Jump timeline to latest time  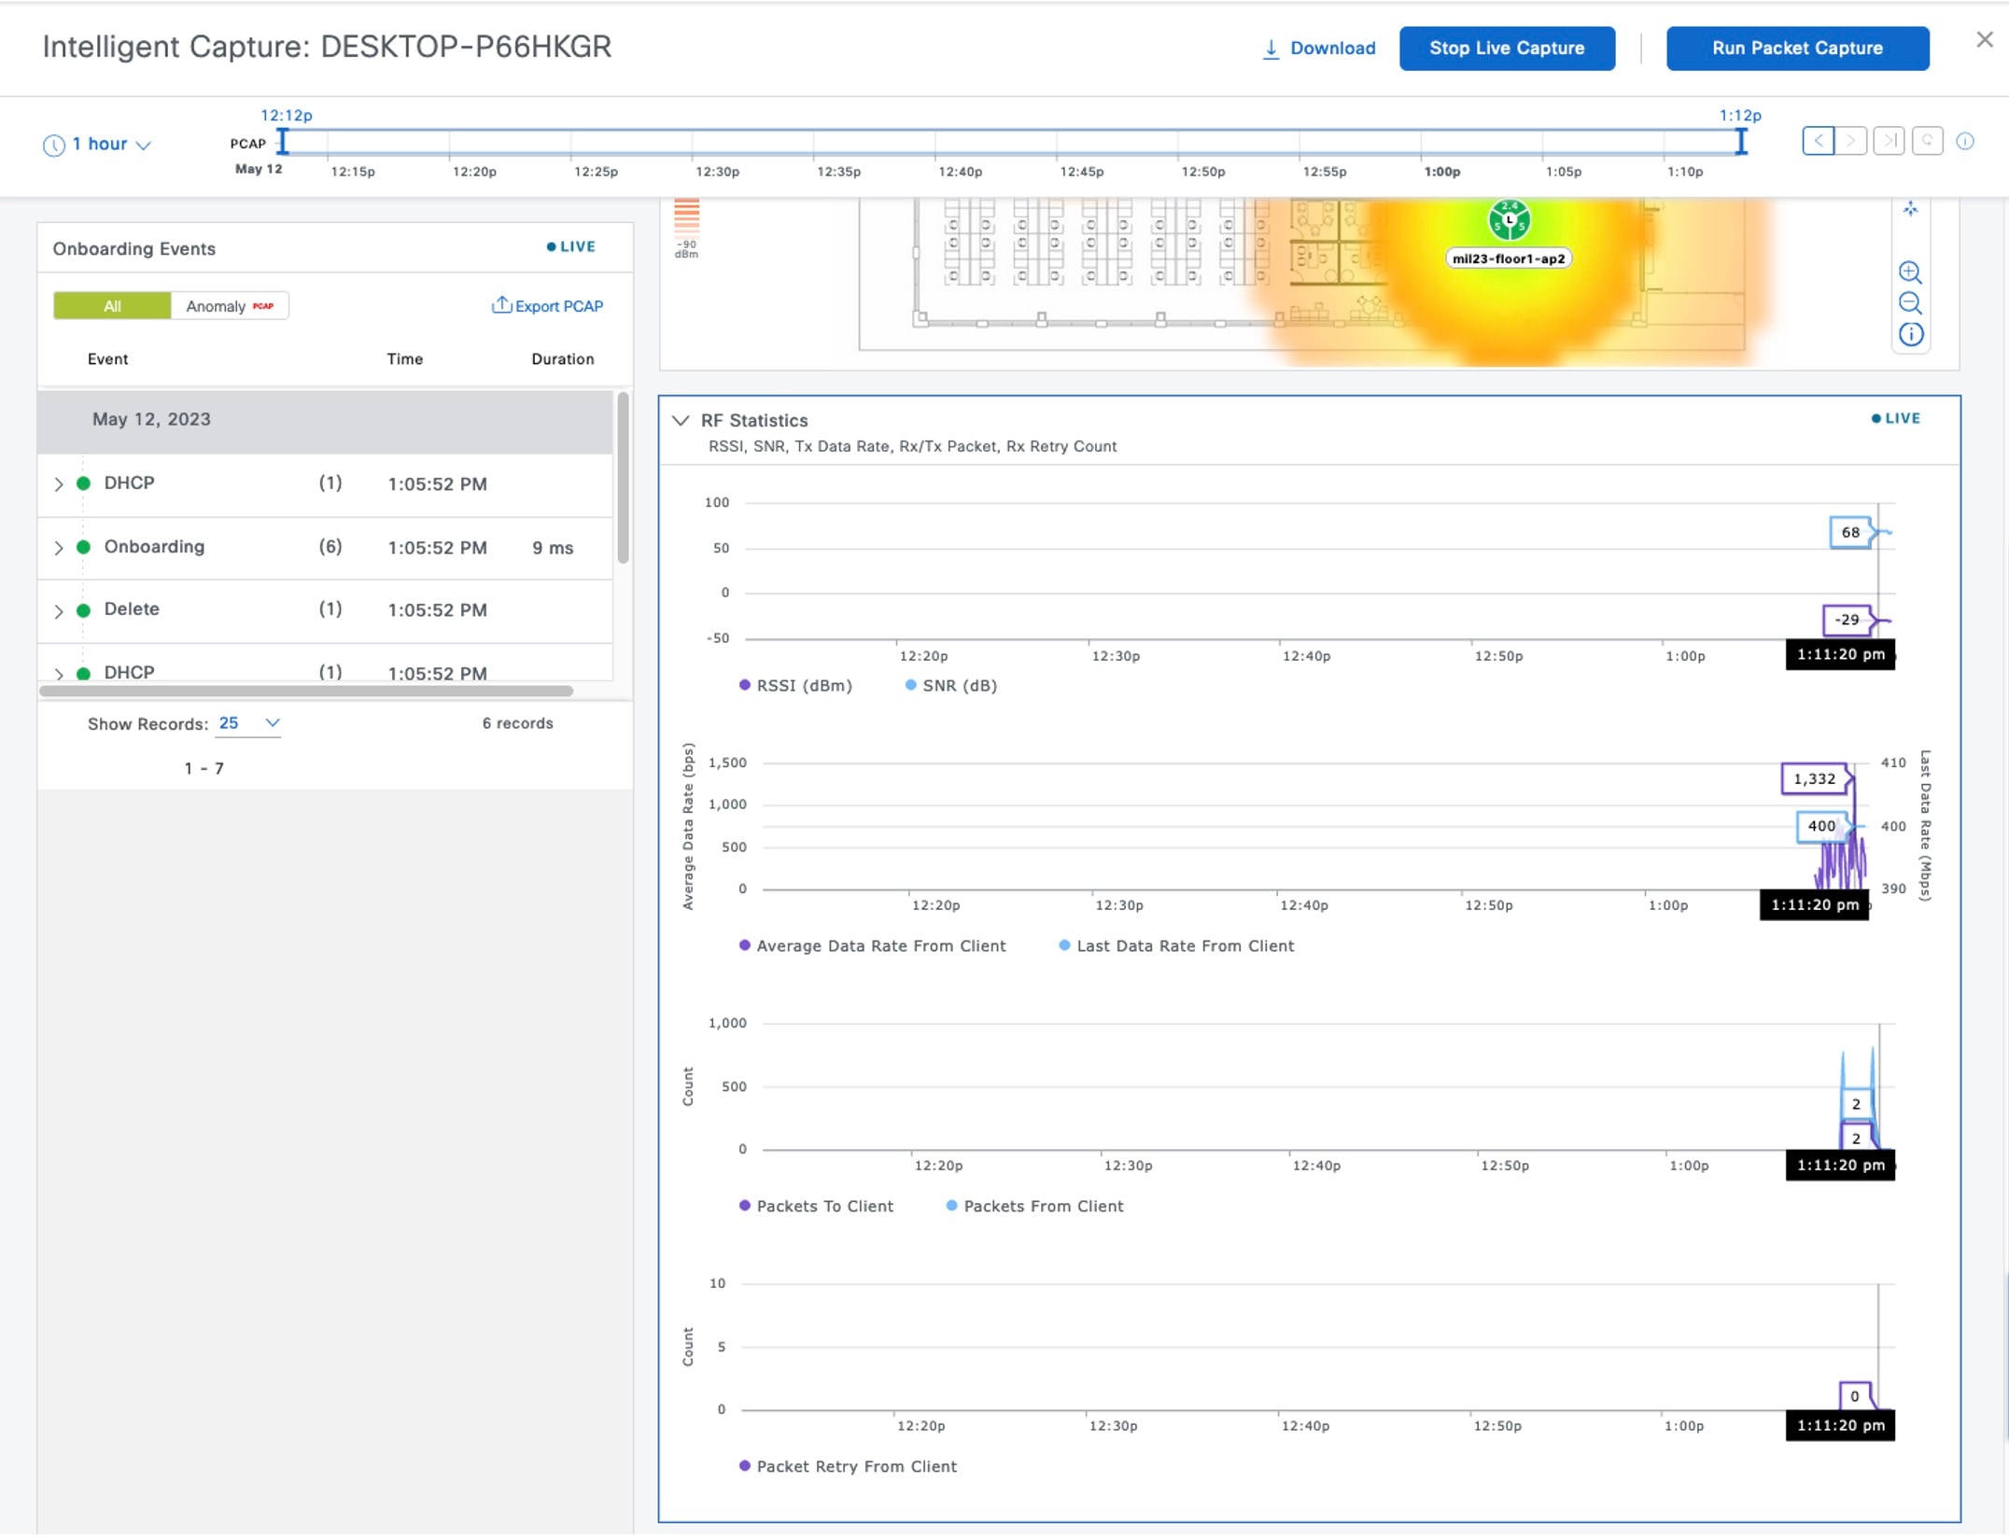1889,141
